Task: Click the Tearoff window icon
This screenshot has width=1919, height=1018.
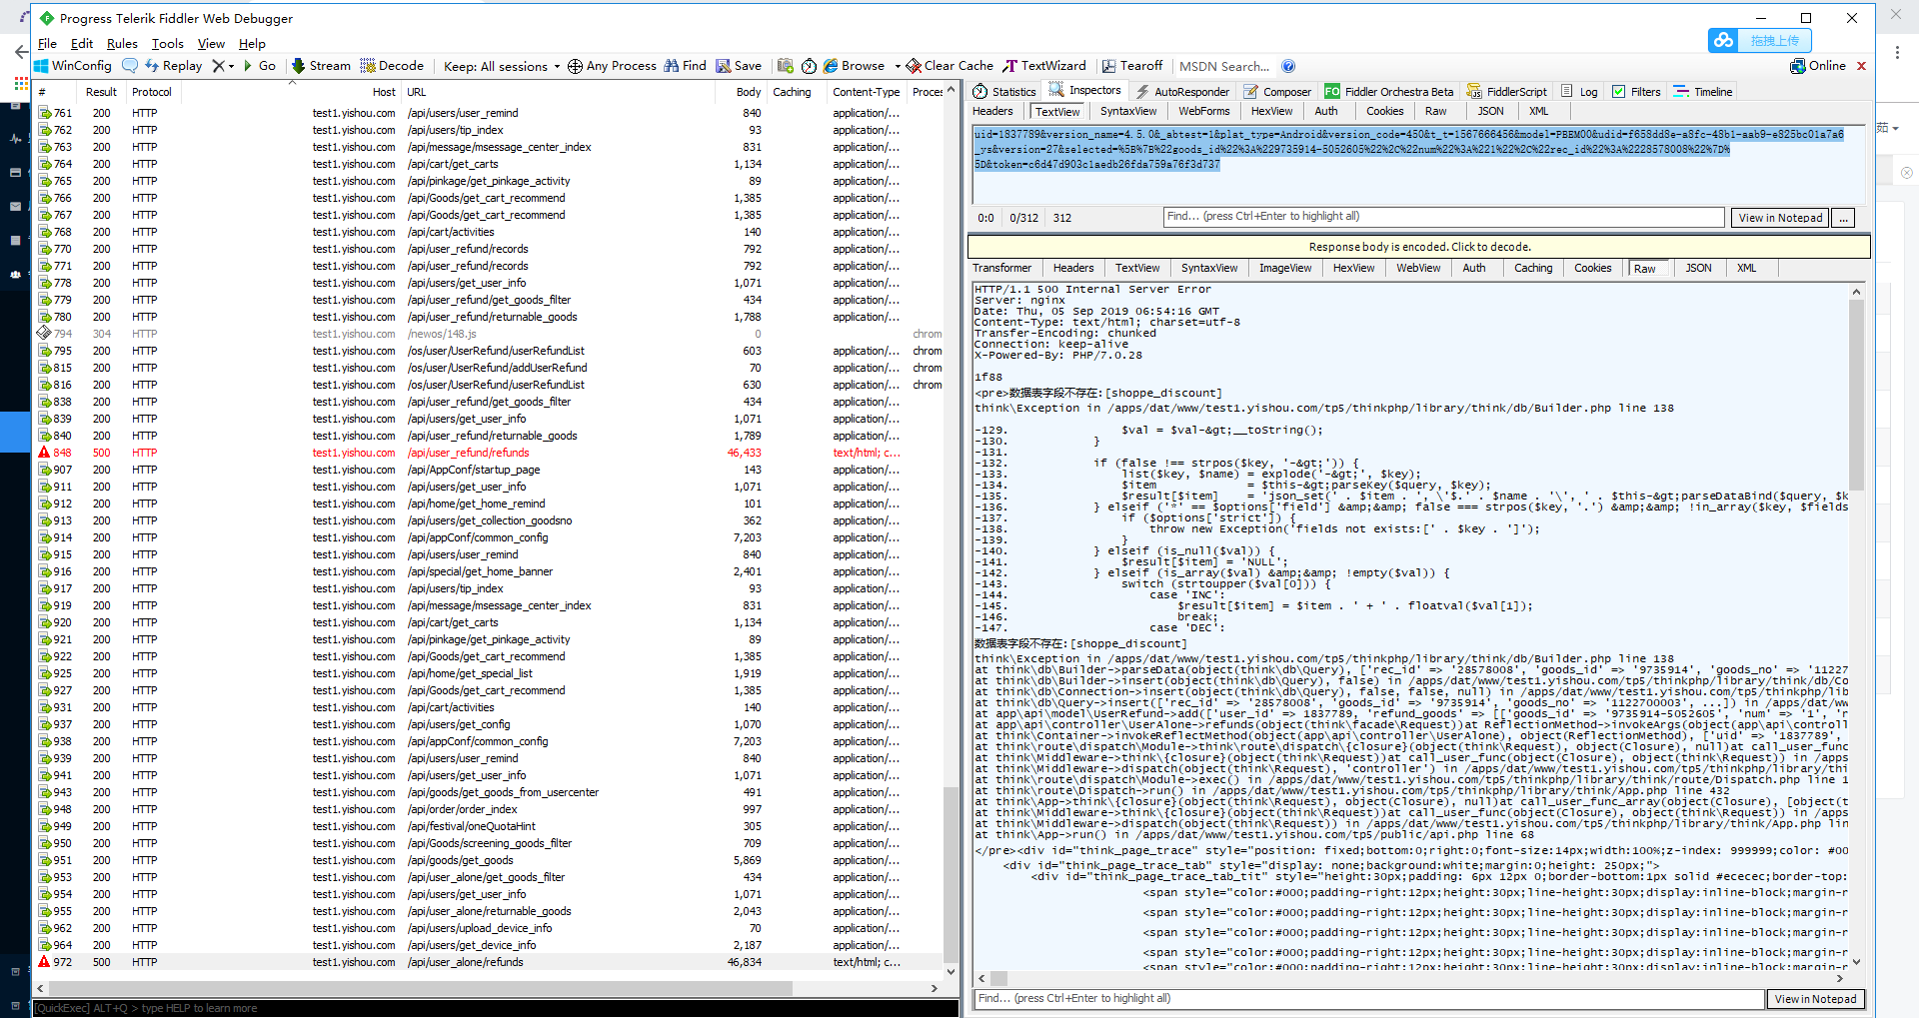Action: pos(1108,66)
